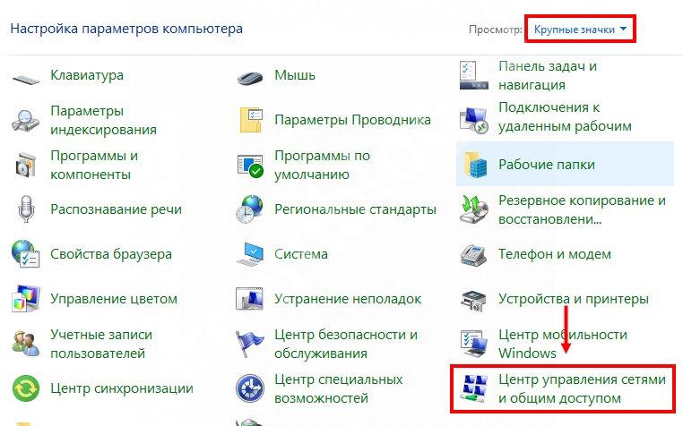This screenshot has height=426, width=683.
Task: Click the Центр безопасности и обслуживания flag icon
Action: coord(249,344)
